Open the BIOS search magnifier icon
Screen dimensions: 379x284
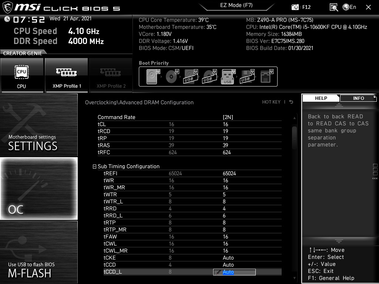(334, 7)
